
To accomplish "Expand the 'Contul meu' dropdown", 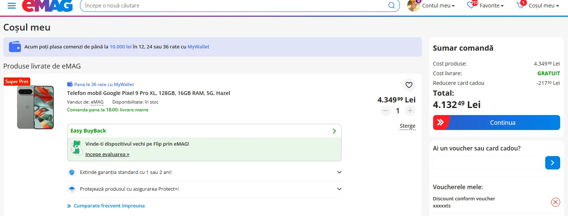I will click(438, 6).
